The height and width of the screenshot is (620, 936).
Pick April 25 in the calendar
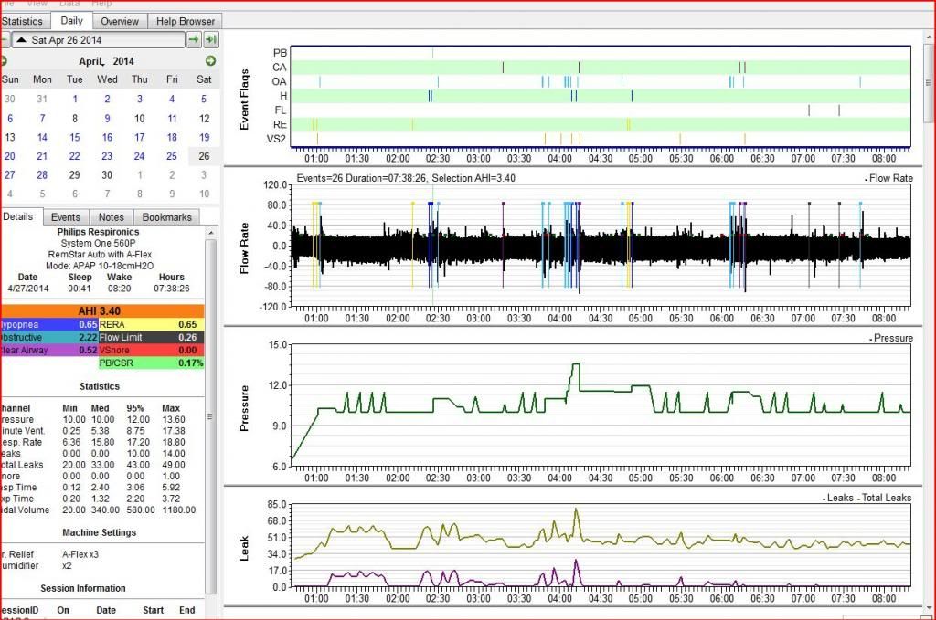[x=172, y=156]
